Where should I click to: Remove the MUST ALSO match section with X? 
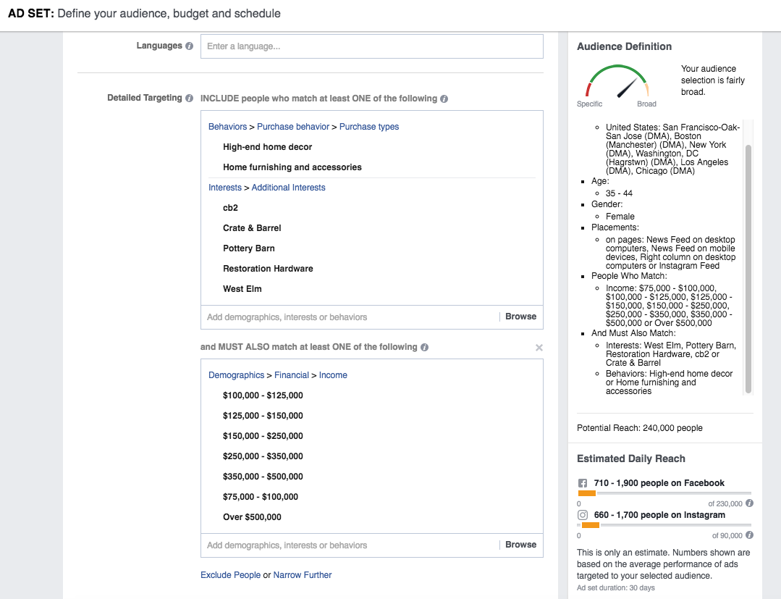pyautogui.click(x=539, y=348)
